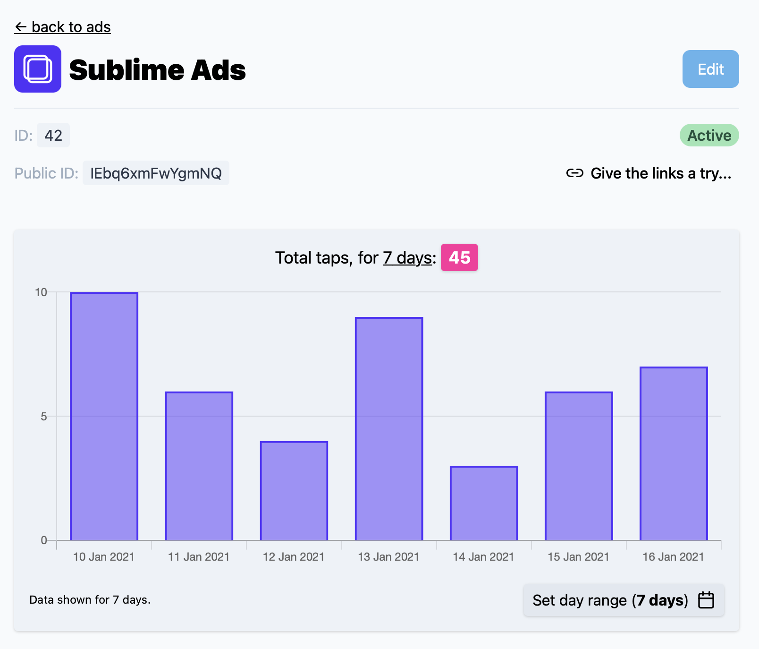Select the ID value 42

pyautogui.click(x=53, y=135)
